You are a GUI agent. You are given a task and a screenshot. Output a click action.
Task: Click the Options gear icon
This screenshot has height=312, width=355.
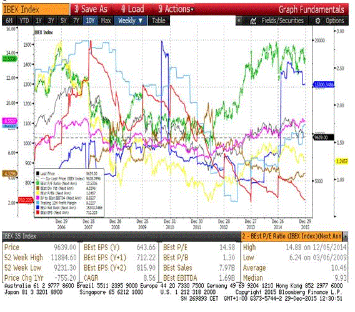coord(317,21)
